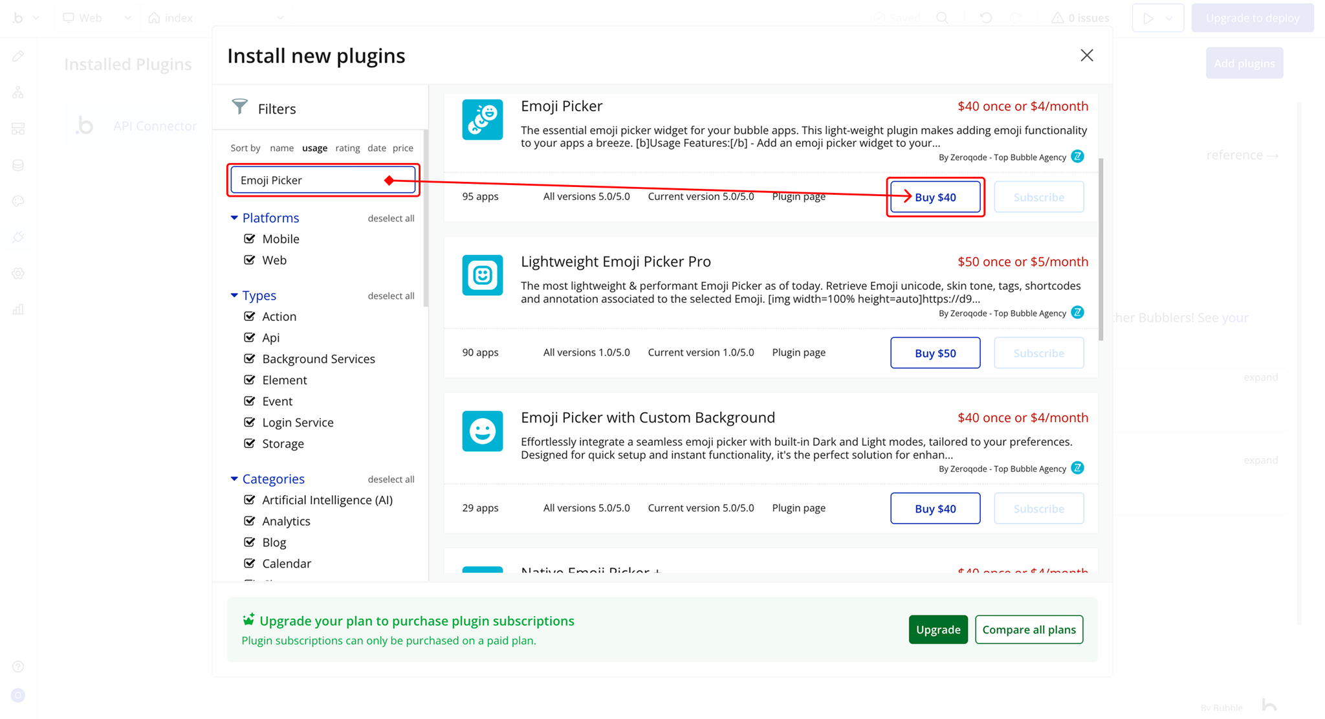Click the crown icon in upgrade banner
Screen dimensions: 1325x719
[248, 620]
